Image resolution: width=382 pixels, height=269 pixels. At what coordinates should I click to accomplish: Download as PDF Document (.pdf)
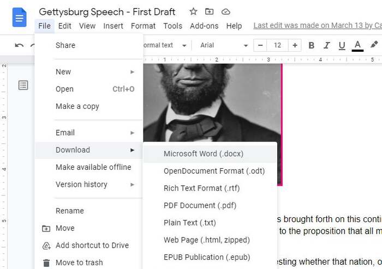coord(210,205)
